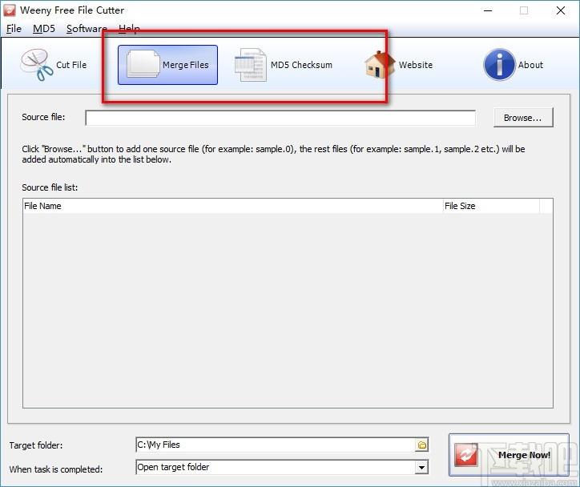Switch to Merge Files mode
The width and height of the screenshot is (580, 487).
[167, 65]
